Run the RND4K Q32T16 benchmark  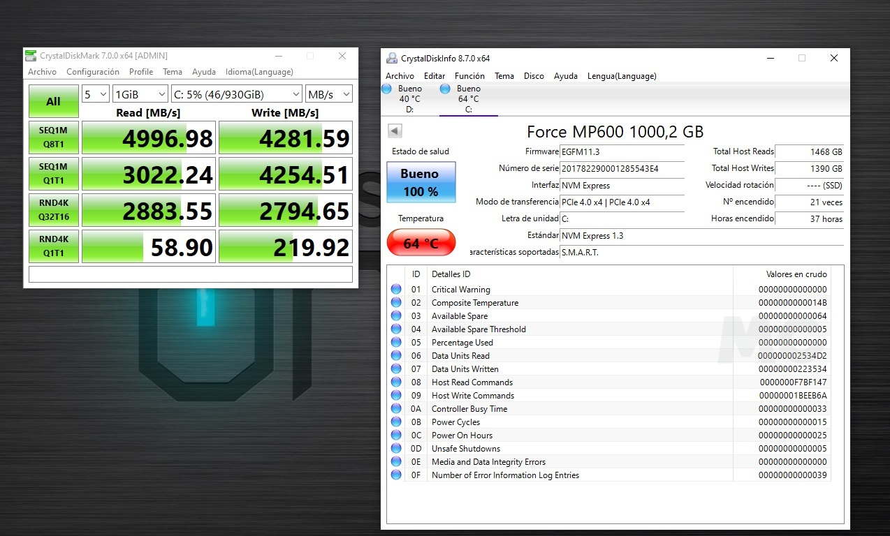point(53,210)
